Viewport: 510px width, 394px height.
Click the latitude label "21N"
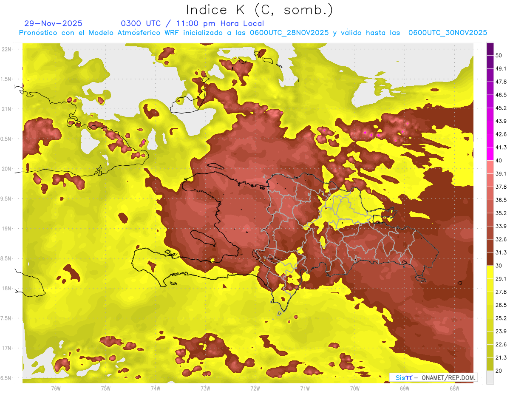click(6, 109)
